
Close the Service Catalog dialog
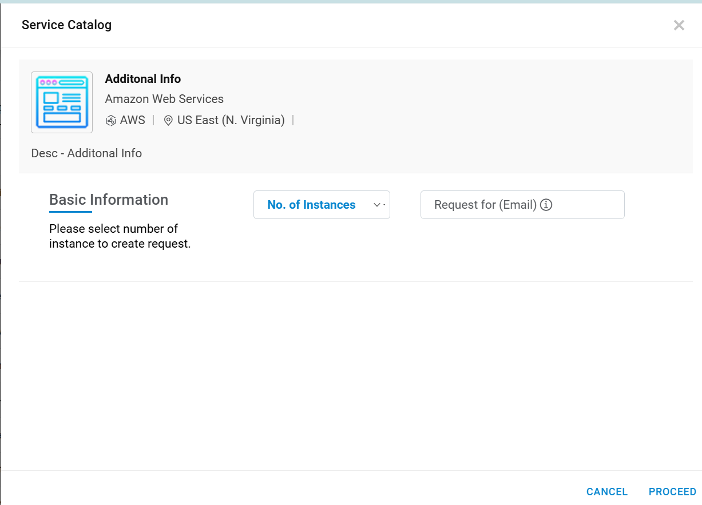pos(679,25)
